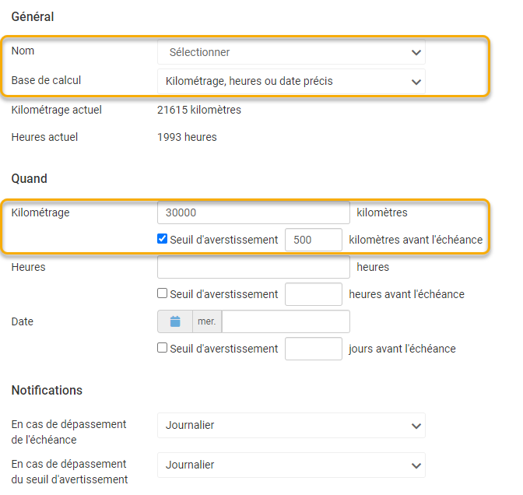Click the kilometre threshold field containing 500

(313, 240)
